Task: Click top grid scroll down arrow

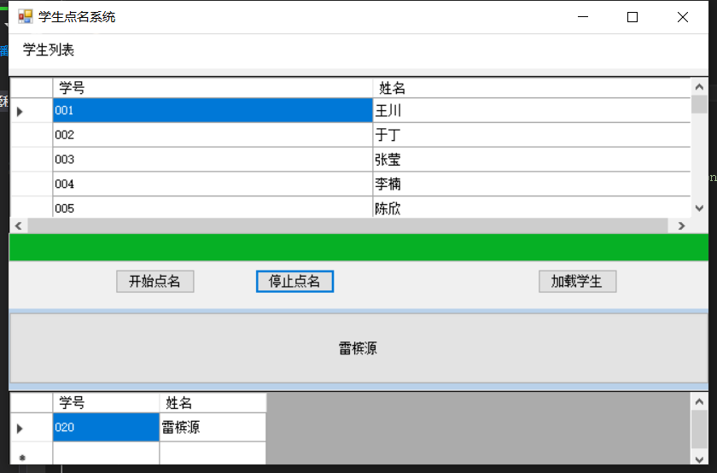Action: coord(699,208)
